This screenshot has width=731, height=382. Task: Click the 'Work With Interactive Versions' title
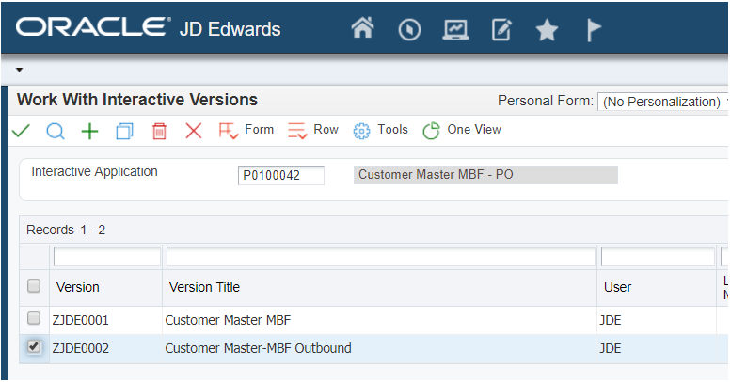click(137, 100)
